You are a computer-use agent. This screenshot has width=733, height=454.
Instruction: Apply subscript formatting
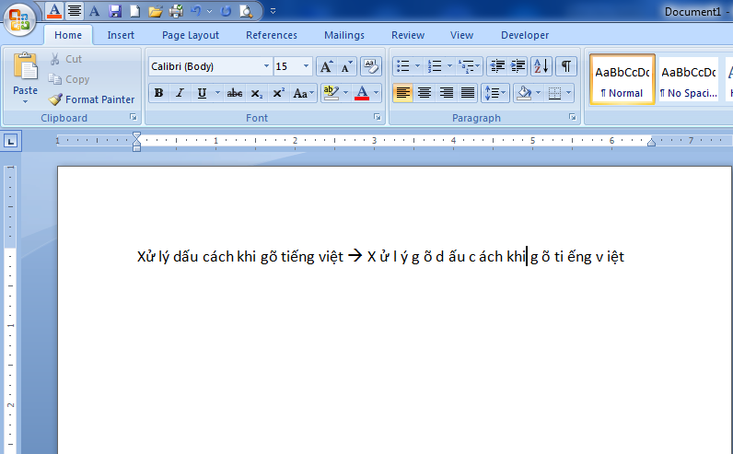pos(257,93)
